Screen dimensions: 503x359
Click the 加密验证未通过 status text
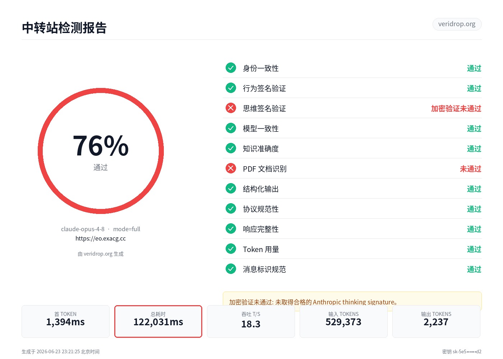point(456,108)
